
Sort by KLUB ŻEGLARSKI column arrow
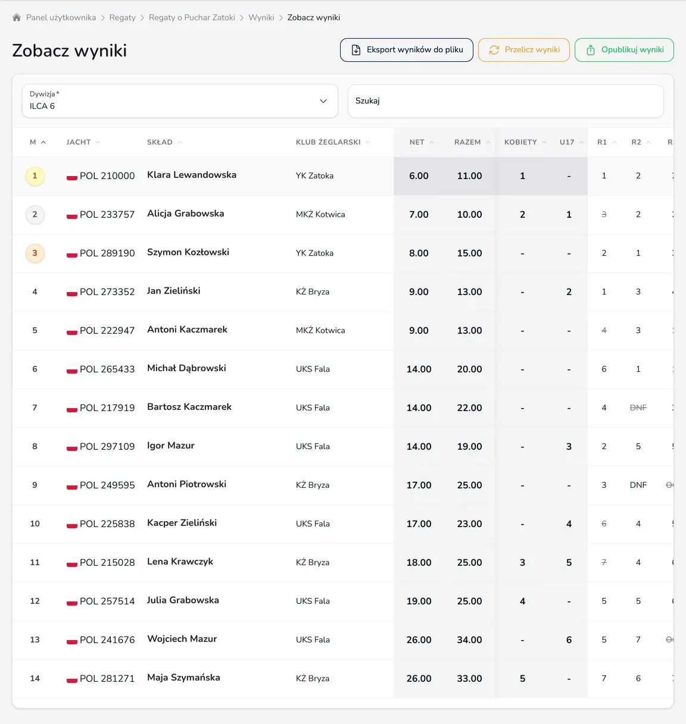pos(368,142)
